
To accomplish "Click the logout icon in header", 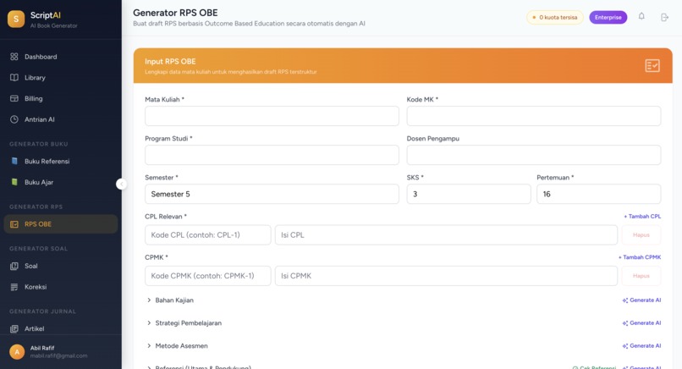I will tap(664, 18).
